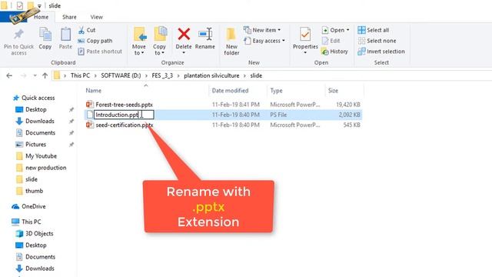Open recent locations dropdown arrow
Viewport: 492px width, 277px height.
(35, 75)
